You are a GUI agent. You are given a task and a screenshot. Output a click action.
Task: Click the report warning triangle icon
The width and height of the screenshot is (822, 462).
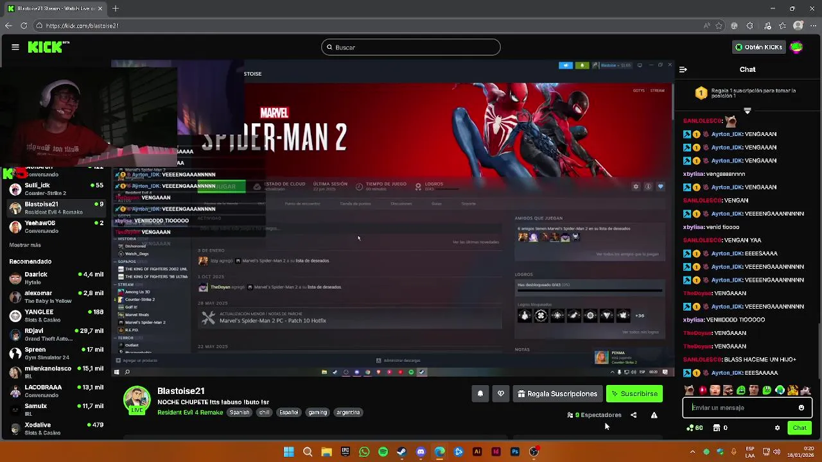[x=654, y=415]
